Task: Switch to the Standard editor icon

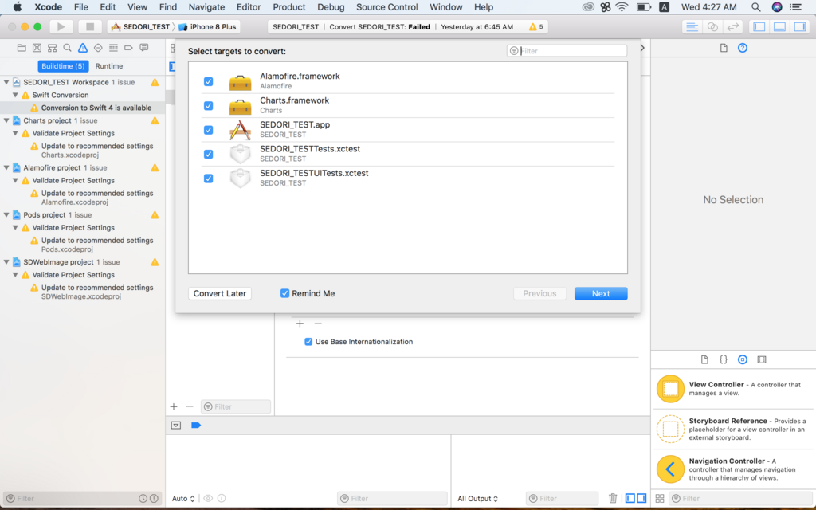Action: tap(692, 26)
